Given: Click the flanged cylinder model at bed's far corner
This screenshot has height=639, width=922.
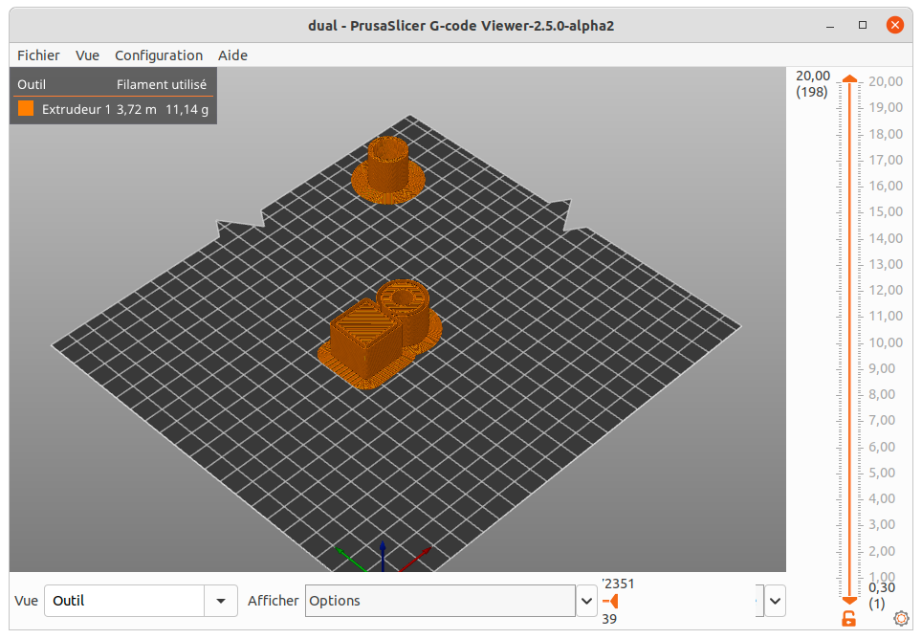Looking at the screenshot, I should click(387, 169).
